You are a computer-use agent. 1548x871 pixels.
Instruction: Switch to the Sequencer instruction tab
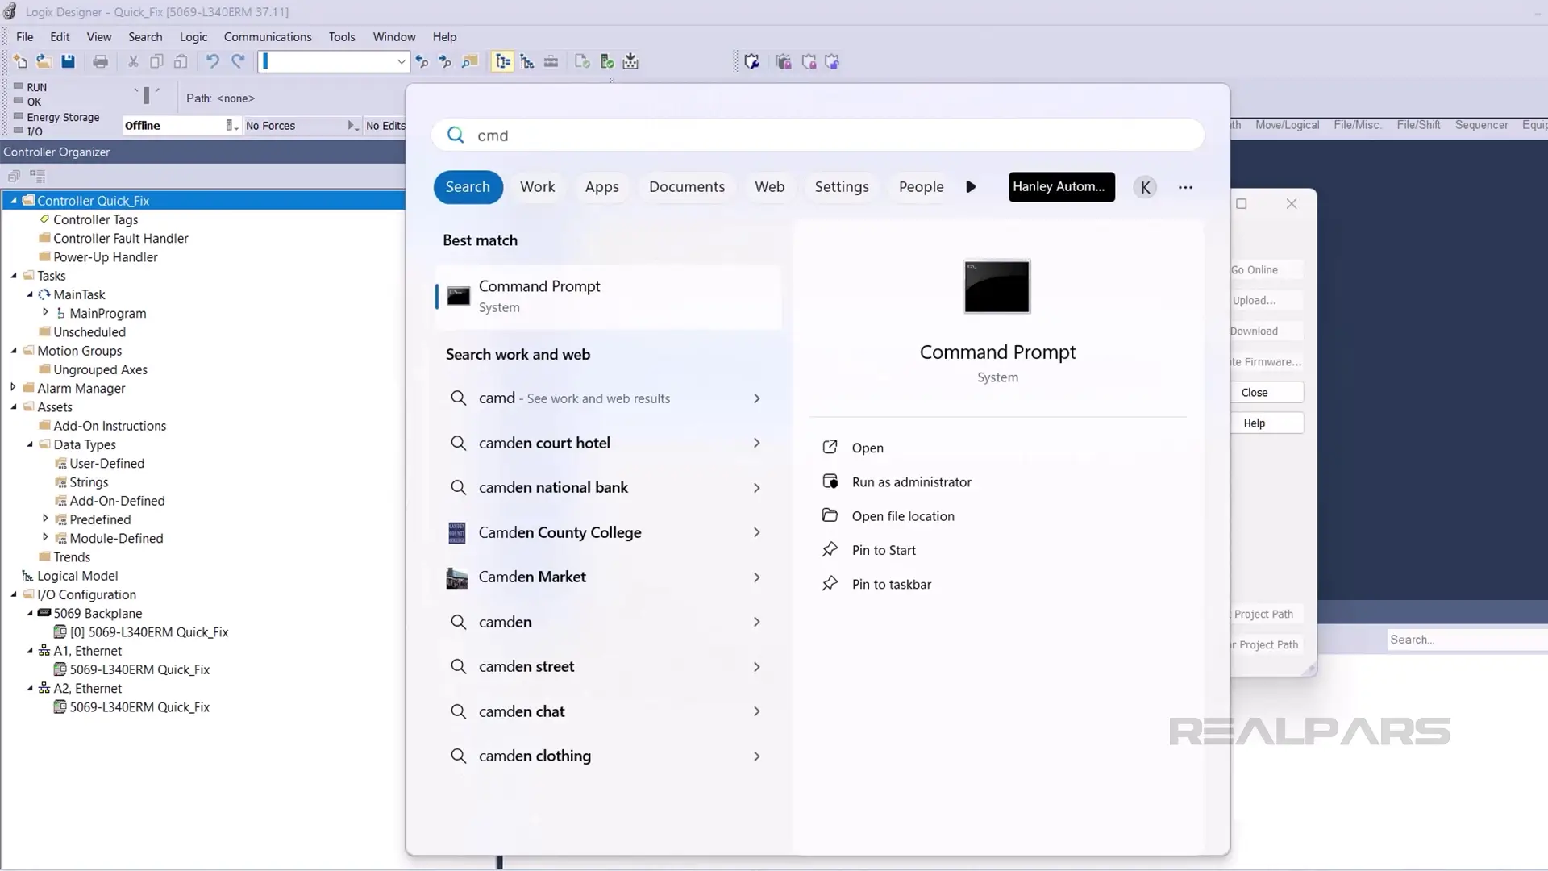coord(1481,125)
